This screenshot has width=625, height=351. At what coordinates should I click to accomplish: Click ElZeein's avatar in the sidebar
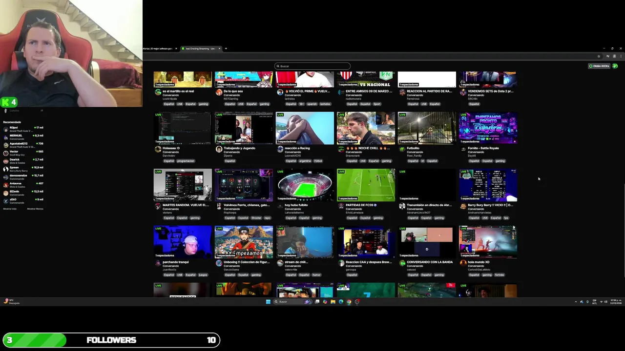(x=6, y=193)
